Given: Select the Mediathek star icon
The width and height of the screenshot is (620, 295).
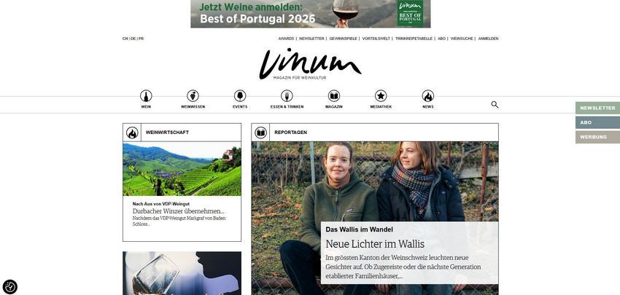Looking at the screenshot, I should click(x=381, y=96).
